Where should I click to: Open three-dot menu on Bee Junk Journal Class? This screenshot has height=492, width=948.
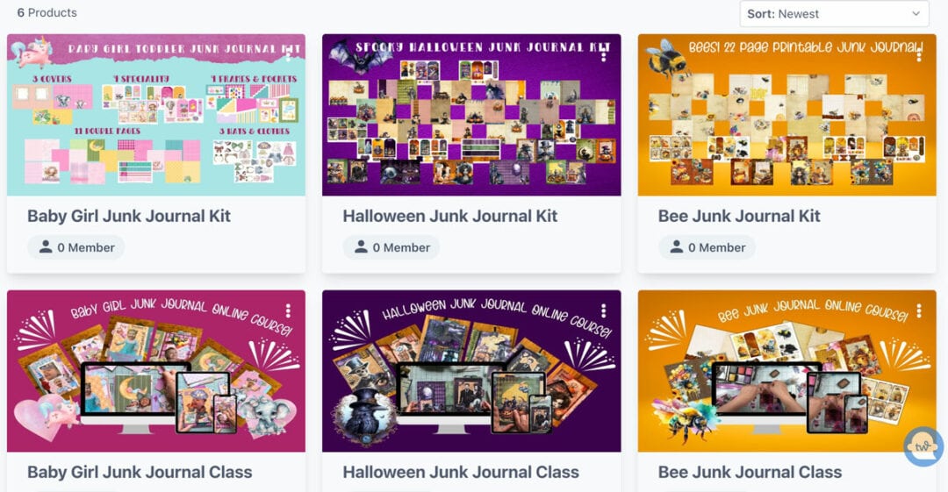click(919, 310)
